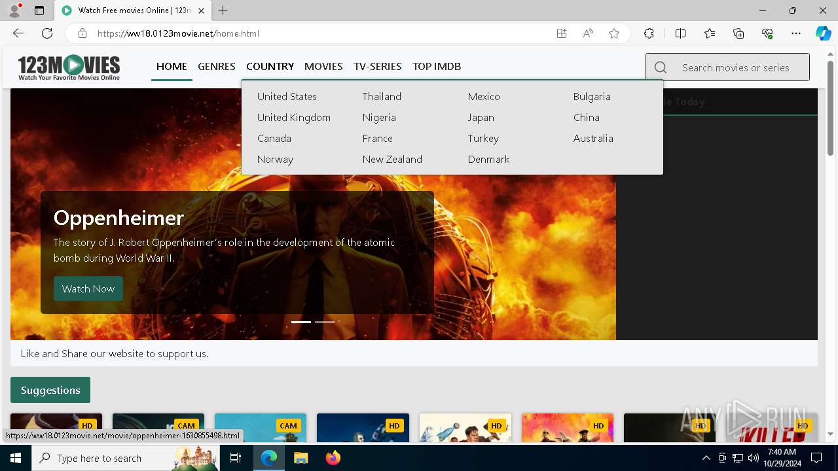Pick Australia in the country dropdown
Image resolution: width=838 pixels, height=471 pixels.
pyautogui.click(x=593, y=138)
